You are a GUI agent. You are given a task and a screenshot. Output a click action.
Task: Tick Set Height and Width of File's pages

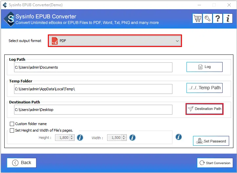[x=12, y=130]
